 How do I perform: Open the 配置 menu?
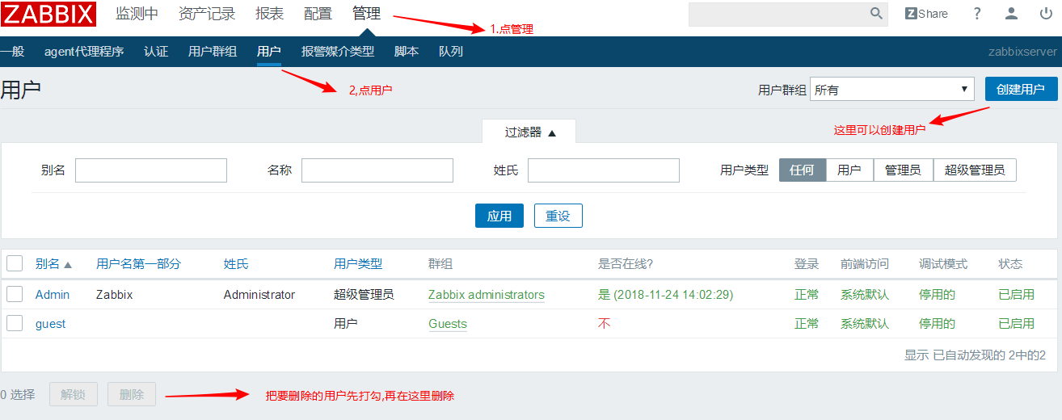coord(318,14)
